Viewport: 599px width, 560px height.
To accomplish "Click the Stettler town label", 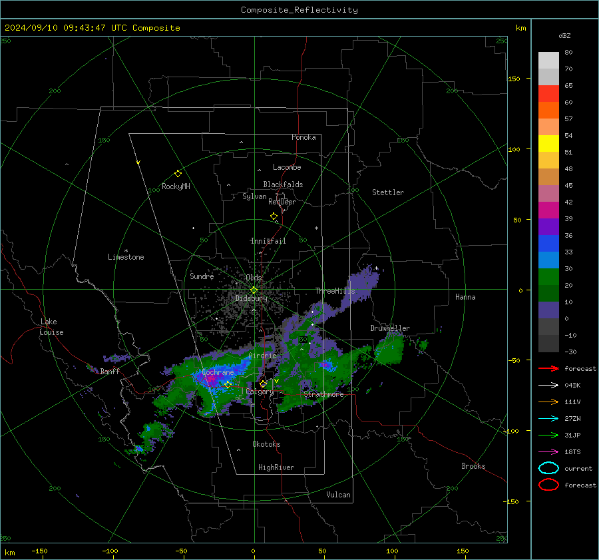I will (x=388, y=192).
